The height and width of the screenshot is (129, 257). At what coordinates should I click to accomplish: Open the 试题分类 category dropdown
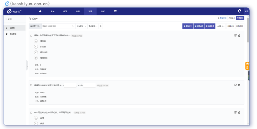pos(35,26)
